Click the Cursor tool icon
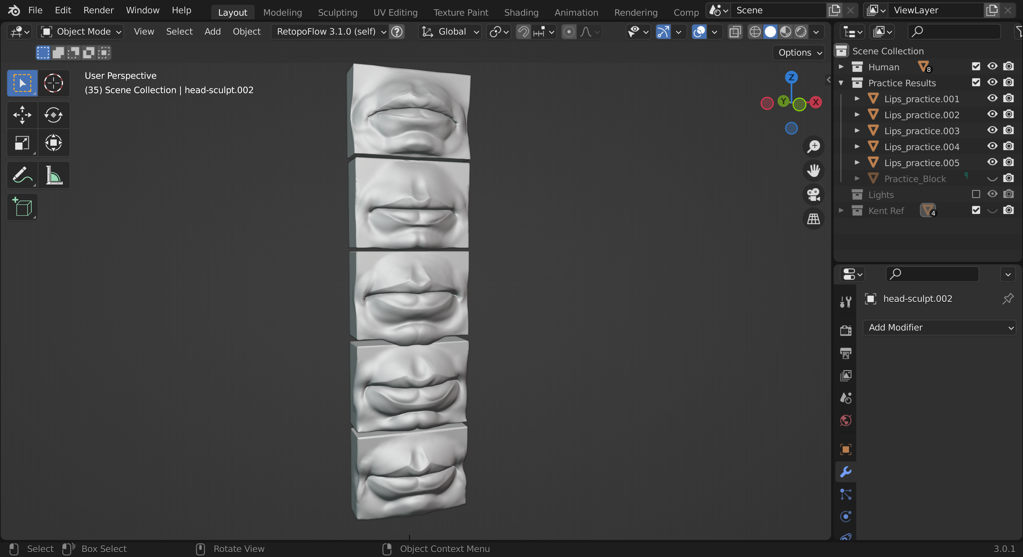The image size is (1023, 557). click(54, 83)
